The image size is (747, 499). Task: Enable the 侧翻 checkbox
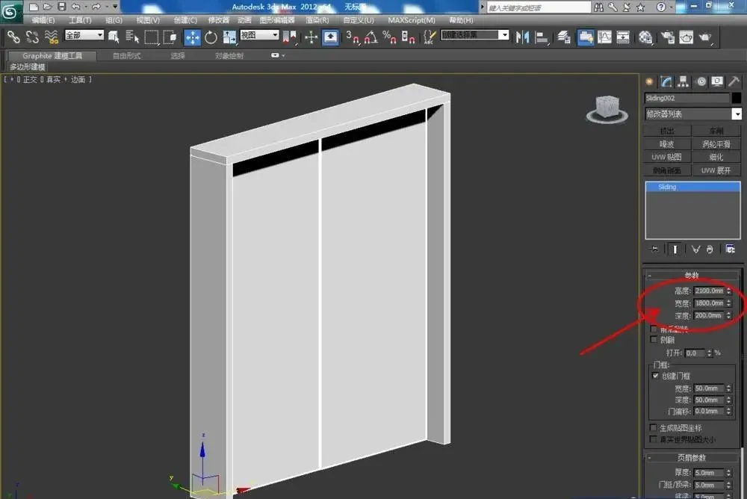point(654,339)
